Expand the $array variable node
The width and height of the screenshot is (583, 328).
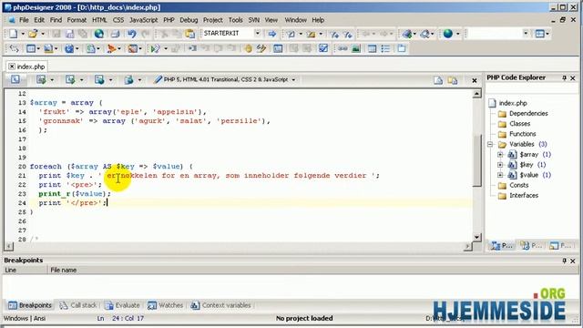[500, 154]
